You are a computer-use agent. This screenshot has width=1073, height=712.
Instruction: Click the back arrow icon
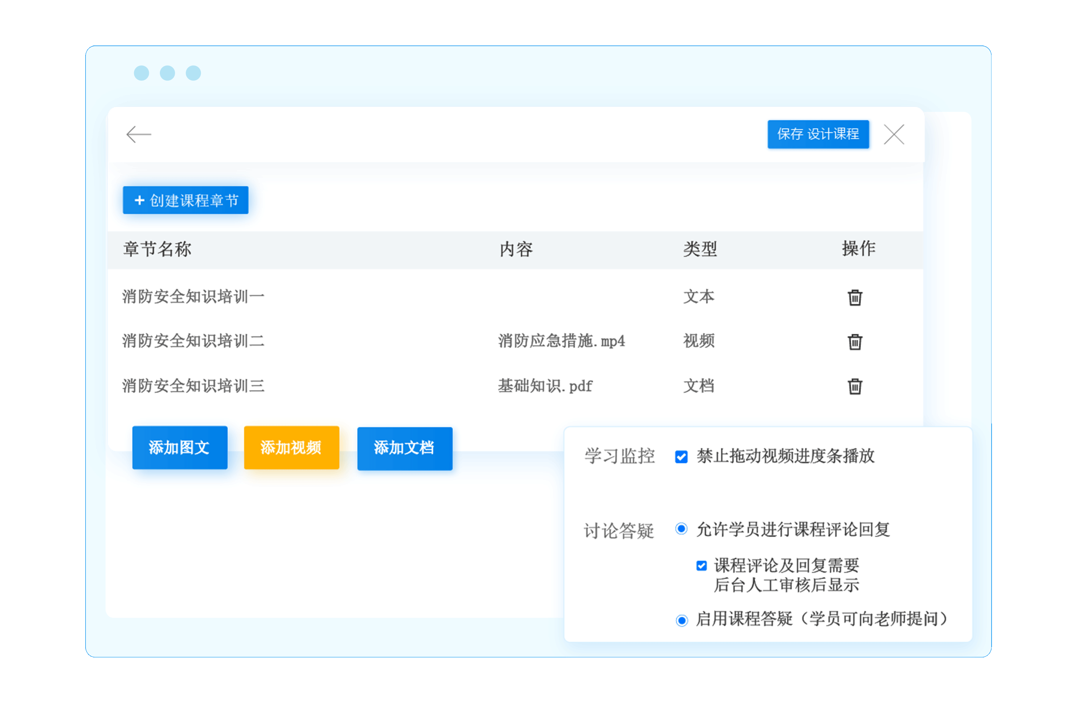coord(138,135)
